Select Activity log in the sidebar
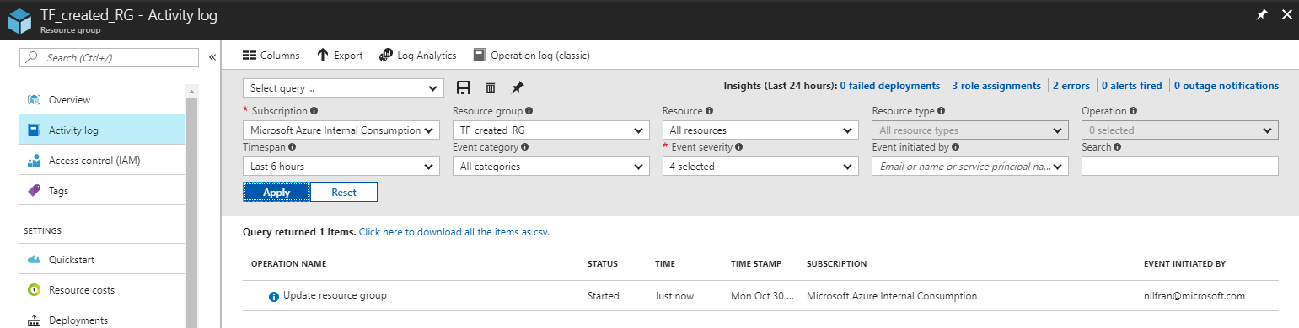1299x328 pixels. [102, 130]
